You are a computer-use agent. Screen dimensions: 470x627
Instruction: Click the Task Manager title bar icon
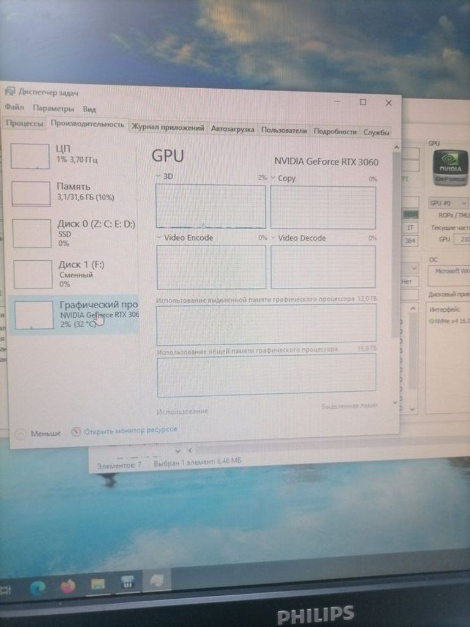[x=10, y=91]
